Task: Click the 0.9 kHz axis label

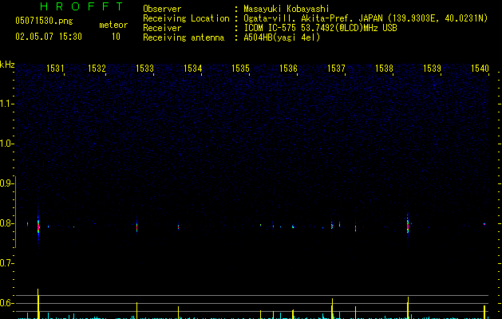Action: (6, 183)
